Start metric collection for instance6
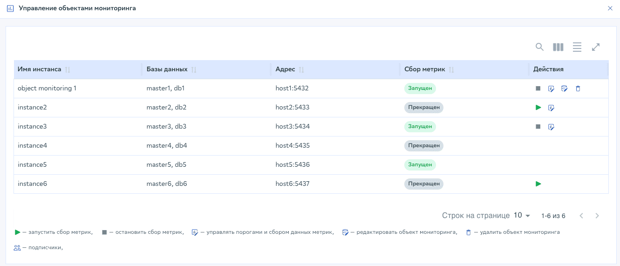The image size is (620, 266). (x=538, y=184)
